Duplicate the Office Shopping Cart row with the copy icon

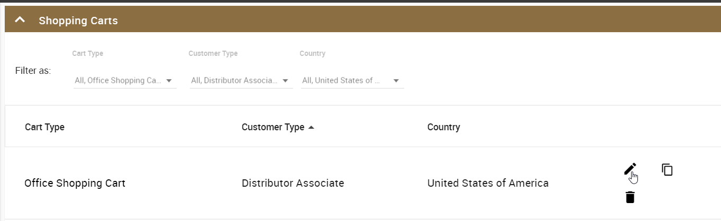point(667,169)
